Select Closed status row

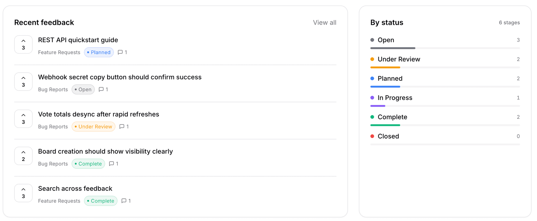445,140
